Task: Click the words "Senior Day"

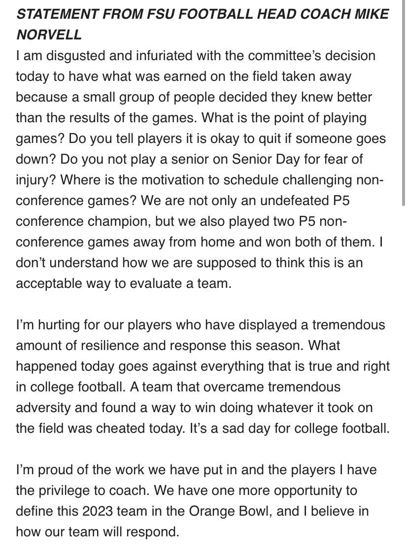Action: coord(266,159)
